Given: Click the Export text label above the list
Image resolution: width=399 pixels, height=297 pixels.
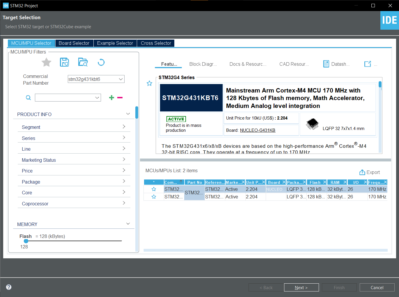Looking at the screenshot, I should tap(373, 172).
